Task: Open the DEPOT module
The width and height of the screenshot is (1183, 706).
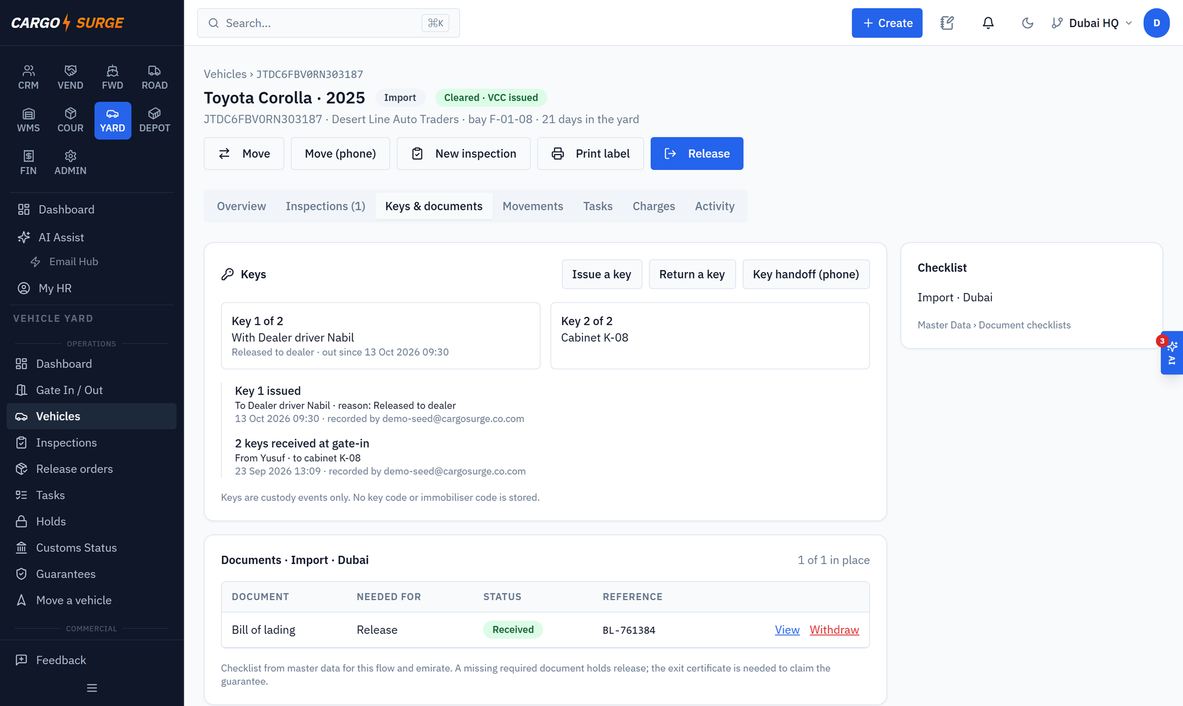Action: [x=155, y=120]
